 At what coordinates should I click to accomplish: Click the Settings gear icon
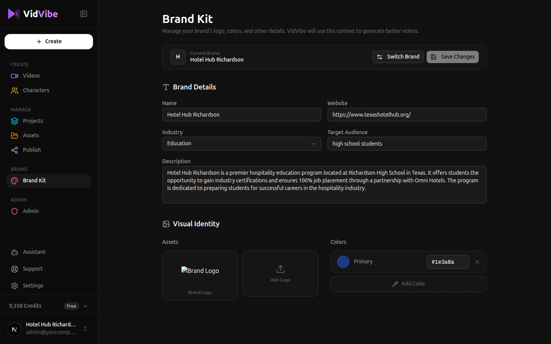tap(15, 286)
